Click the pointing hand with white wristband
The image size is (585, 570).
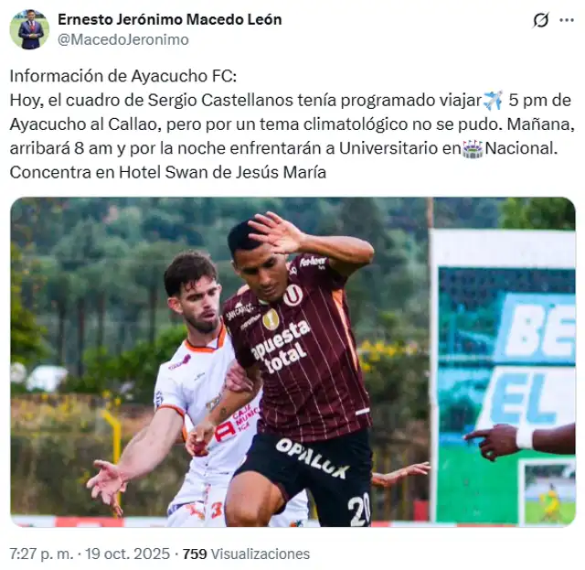(519, 442)
